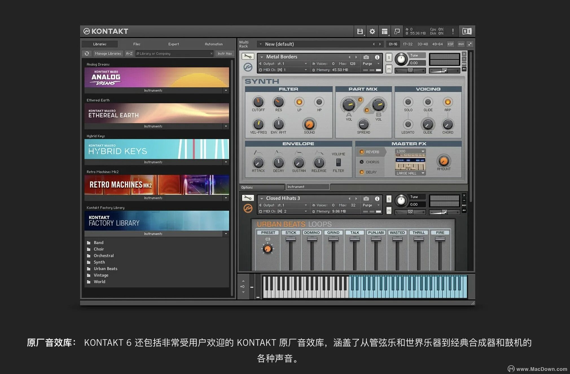Click the Manage Libraries button
This screenshot has height=374, width=570.
coord(108,53)
